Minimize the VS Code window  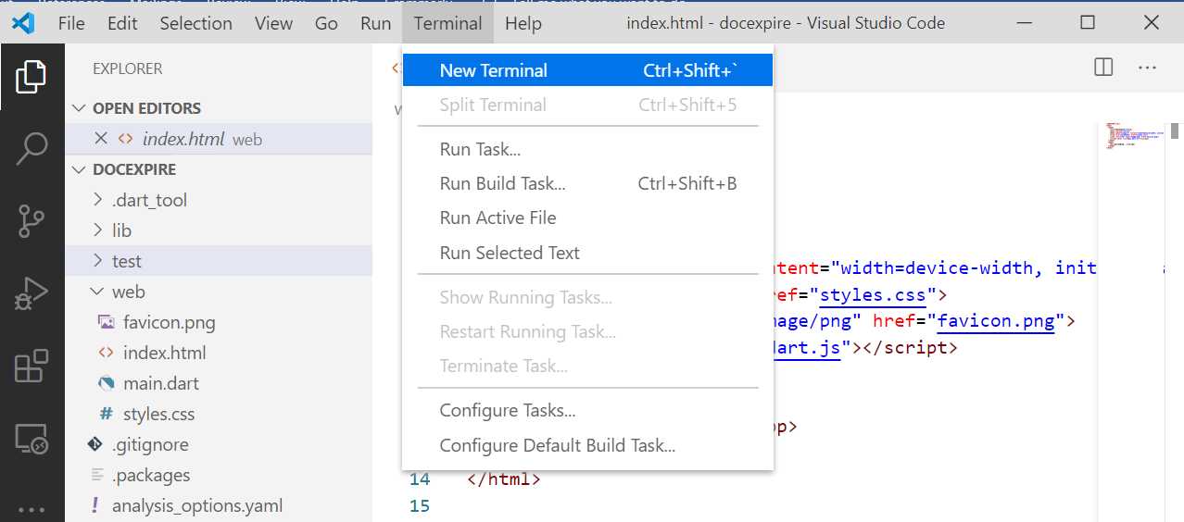tap(1026, 23)
